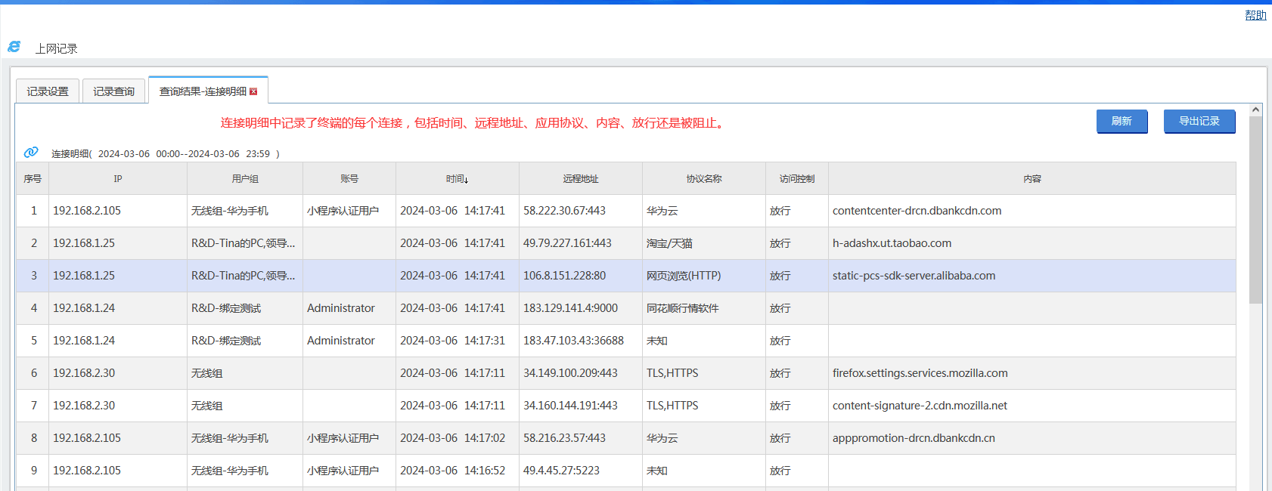Select the firefox.settings.services.mozilla.com row
1272x491 pixels.
(x=920, y=373)
